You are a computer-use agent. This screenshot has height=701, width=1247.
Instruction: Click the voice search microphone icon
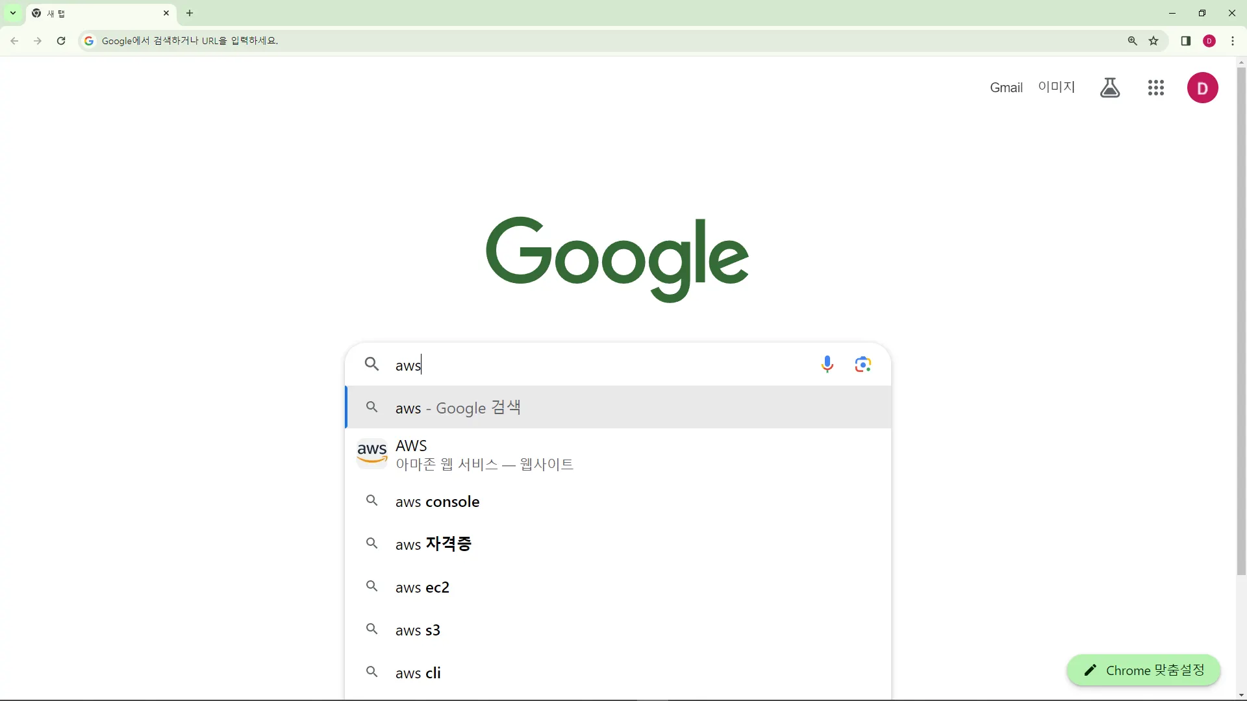827,364
